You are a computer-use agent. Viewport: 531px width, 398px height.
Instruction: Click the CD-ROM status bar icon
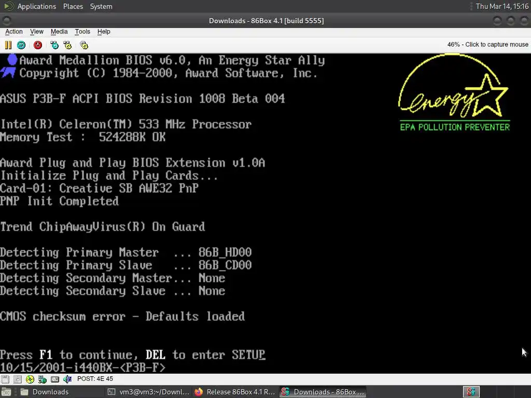click(30, 379)
